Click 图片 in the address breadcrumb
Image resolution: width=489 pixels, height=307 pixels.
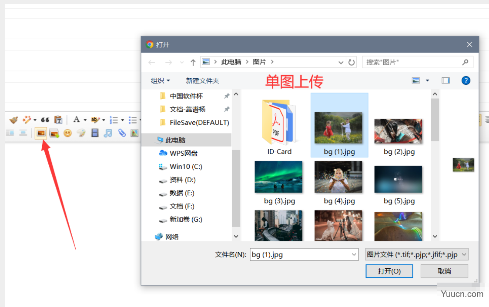[259, 62]
